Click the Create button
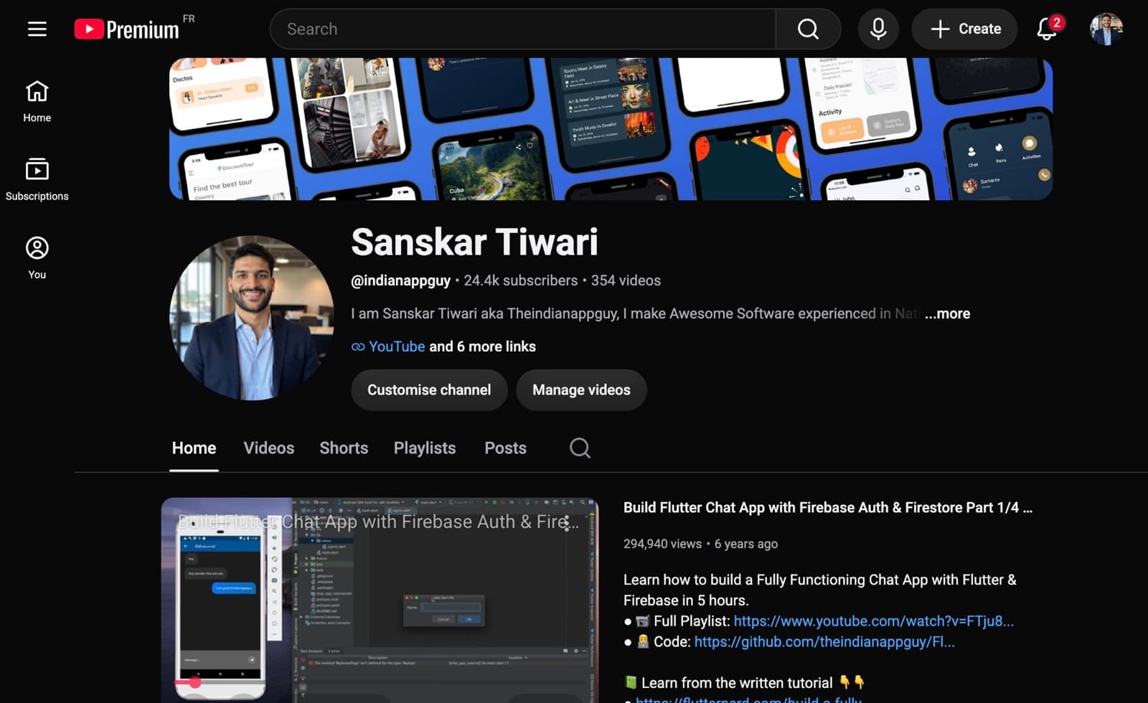This screenshot has width=1148, height=703. (964, 29)
